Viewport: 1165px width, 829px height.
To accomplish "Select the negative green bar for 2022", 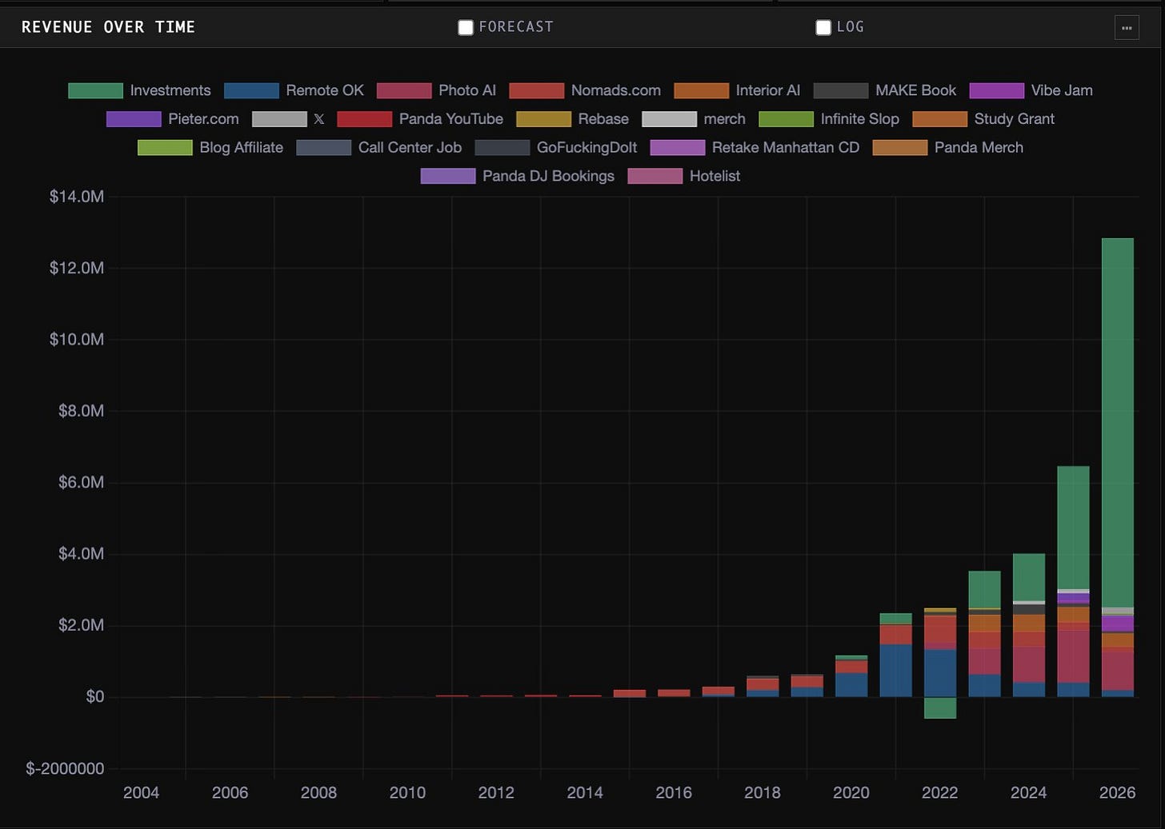I will point(939,708).
